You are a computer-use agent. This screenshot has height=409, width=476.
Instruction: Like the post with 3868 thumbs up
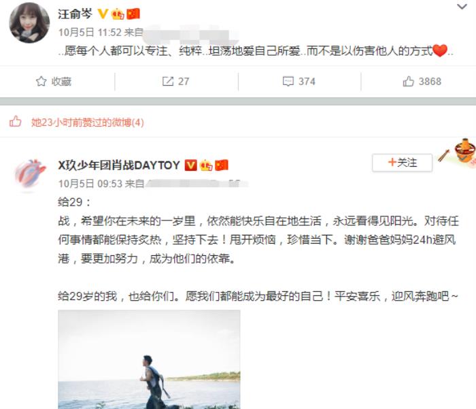[422, 82]
